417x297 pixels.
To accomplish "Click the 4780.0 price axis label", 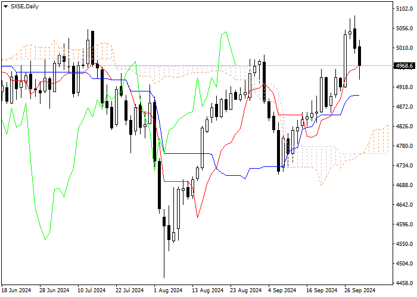I will 404,146.
